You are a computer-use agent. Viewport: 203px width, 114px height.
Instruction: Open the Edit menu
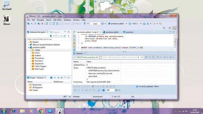(x=33, y=20)
